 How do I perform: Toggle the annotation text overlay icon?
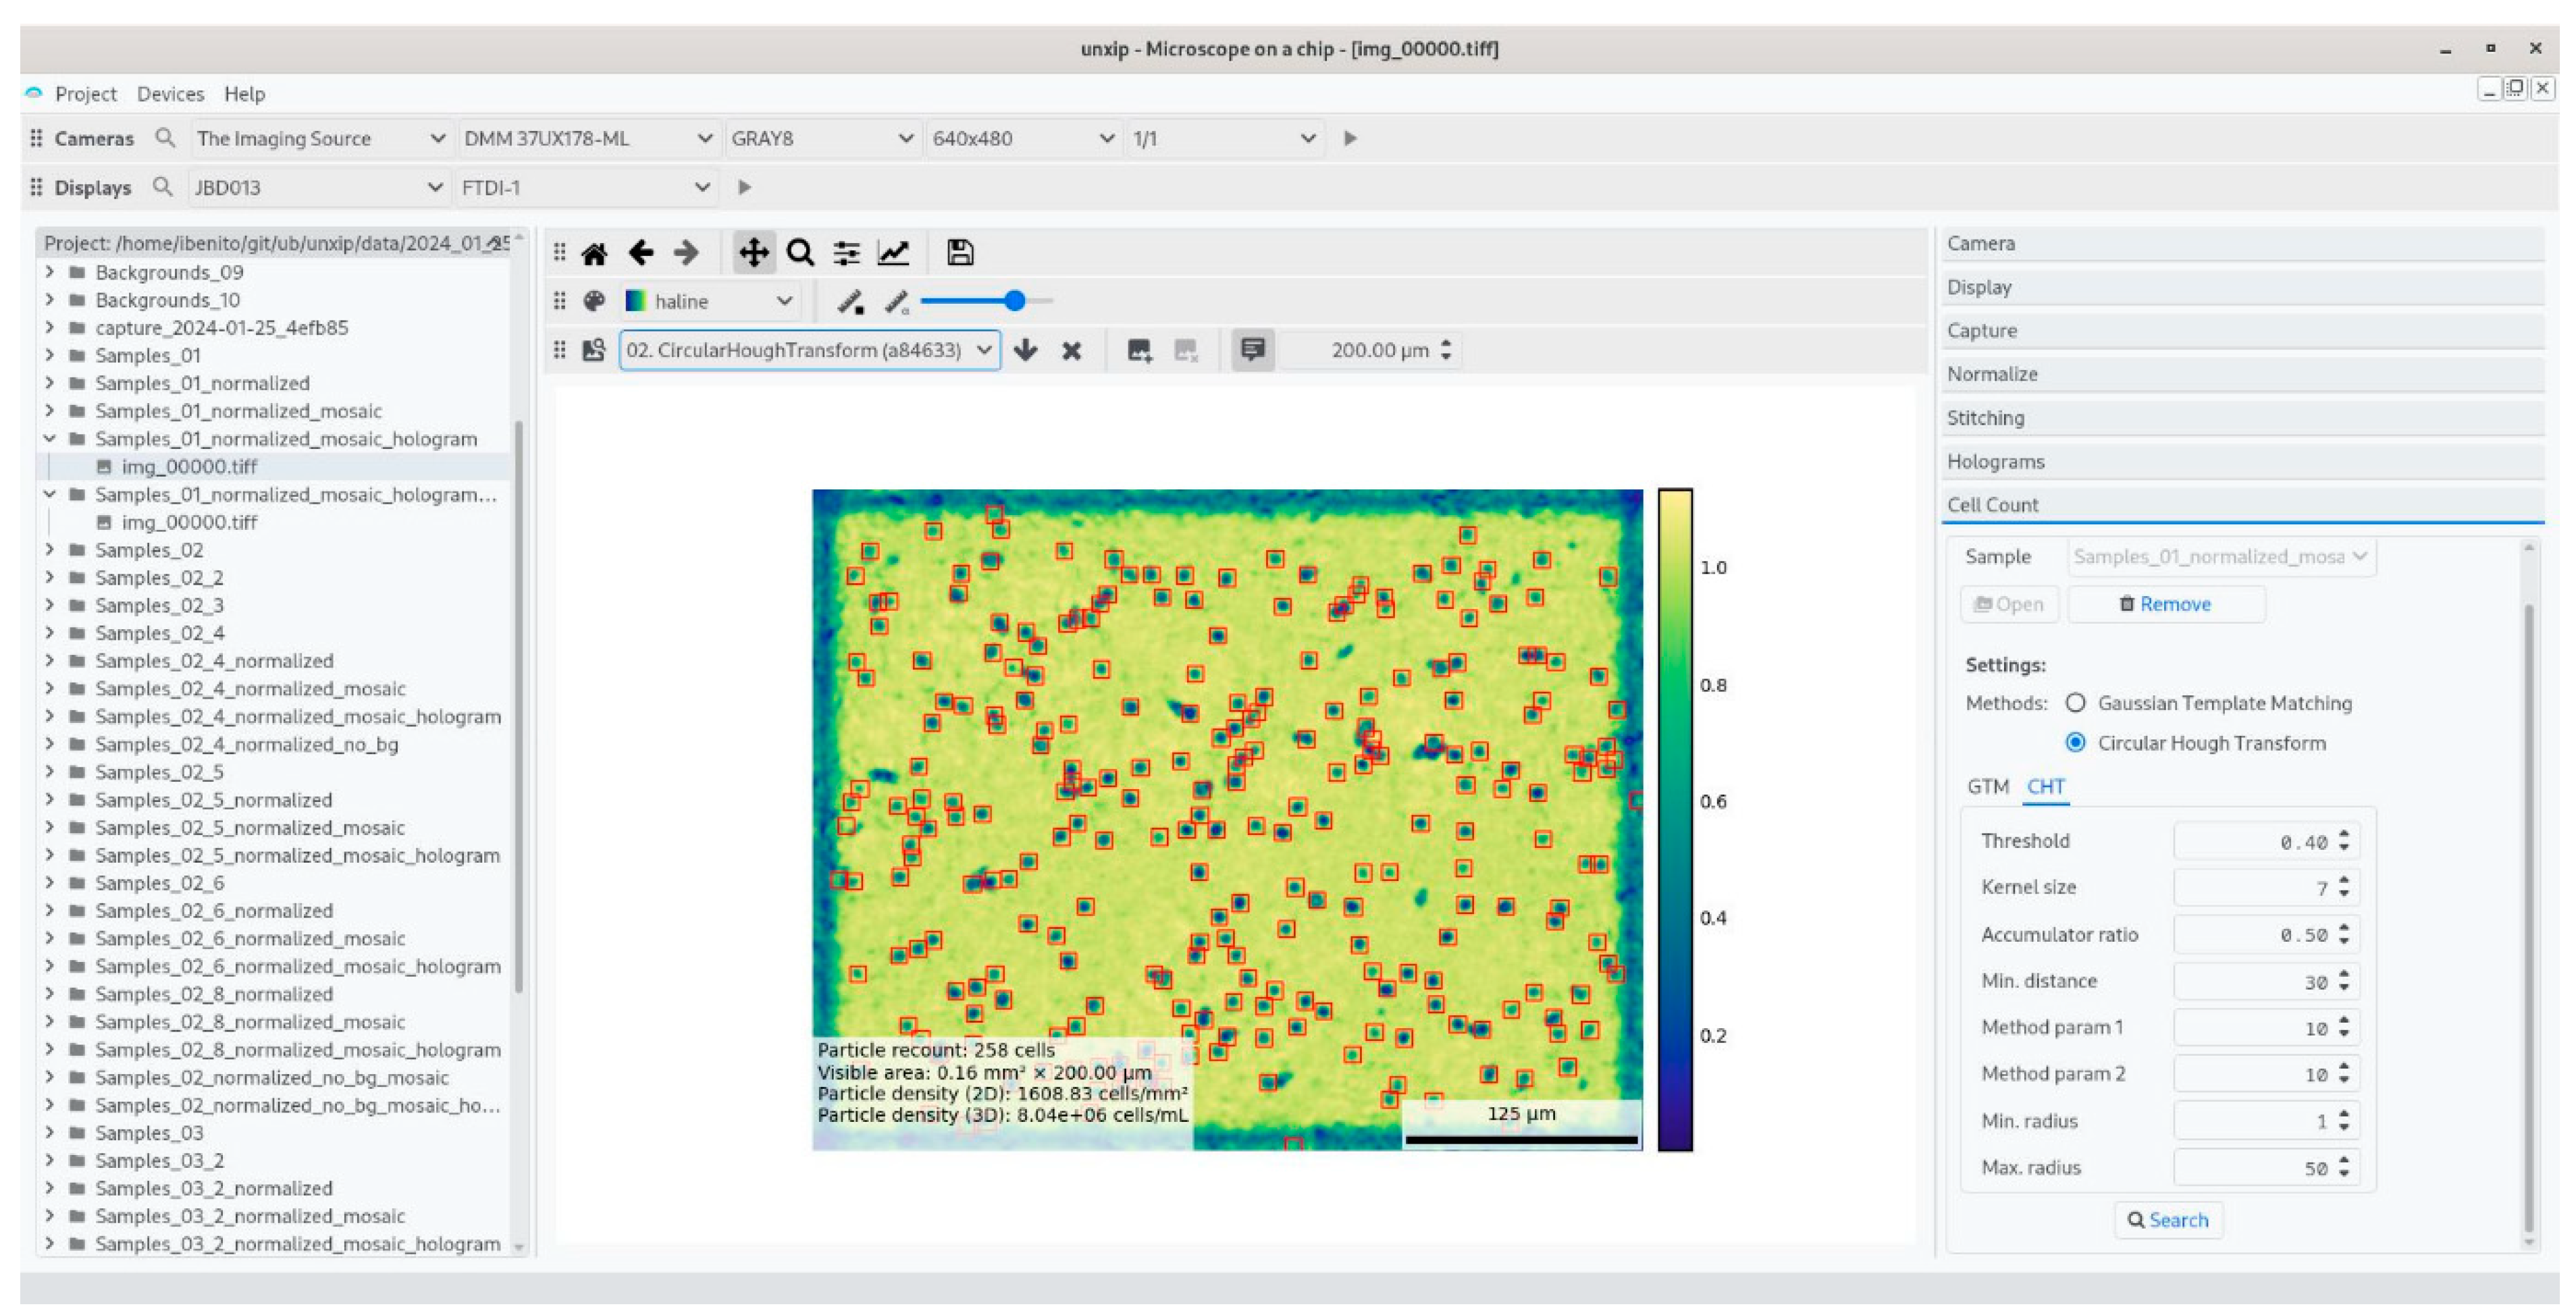pyautogui.click(x=1252, y=351)
